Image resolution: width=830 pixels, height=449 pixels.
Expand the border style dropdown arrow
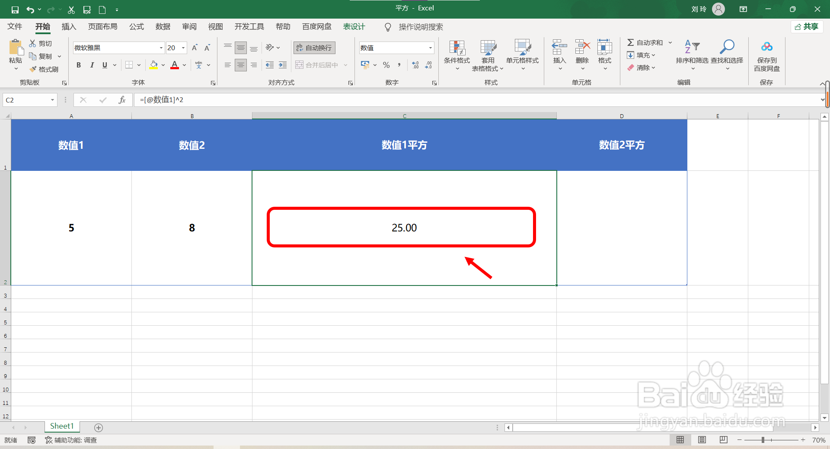[x=139, y=65]
